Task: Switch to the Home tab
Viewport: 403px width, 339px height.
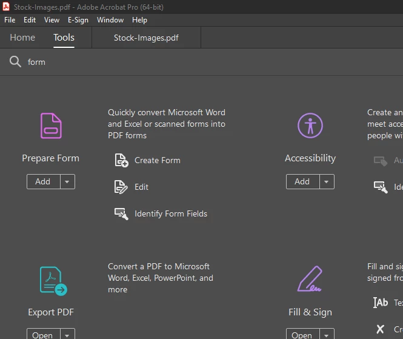Action: click(22, 38)
